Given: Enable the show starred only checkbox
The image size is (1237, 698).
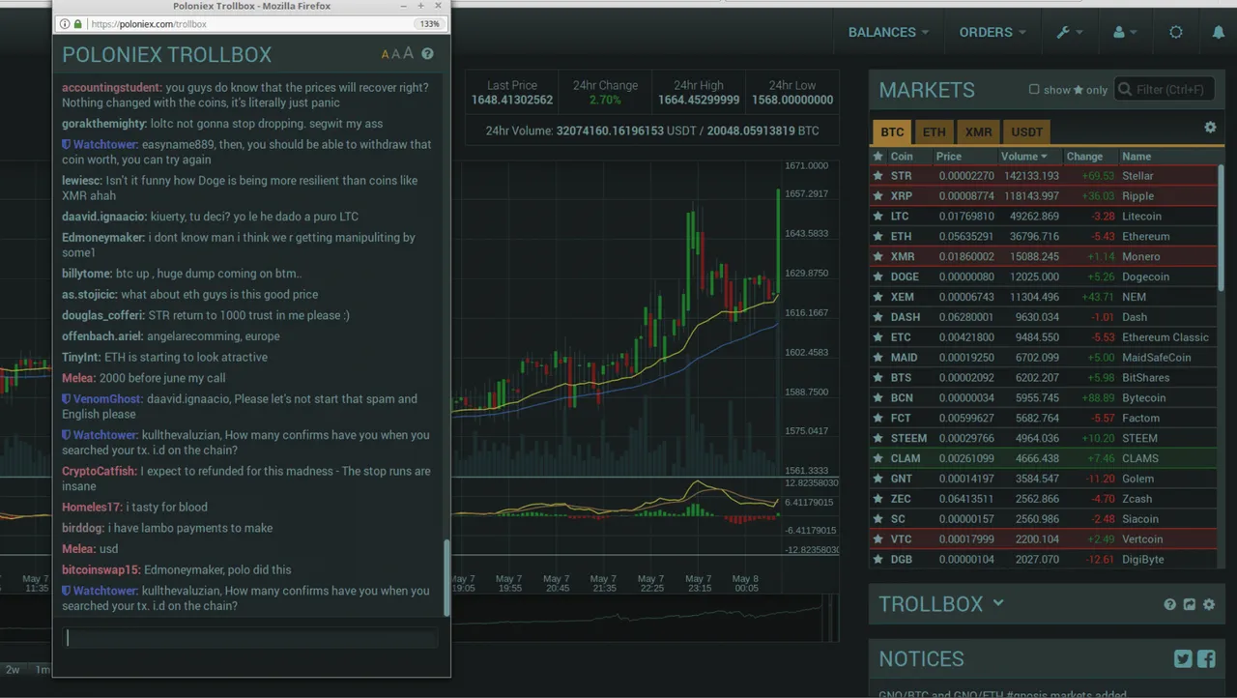Looking at the screenshot, I should tap(1034, 89).
